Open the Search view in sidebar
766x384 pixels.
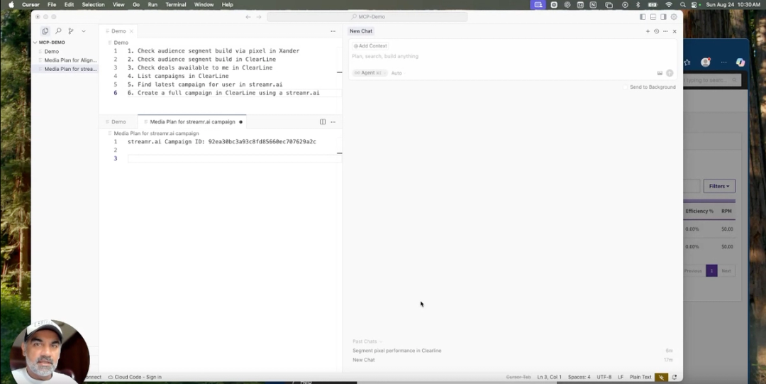[x=58, y=31]
